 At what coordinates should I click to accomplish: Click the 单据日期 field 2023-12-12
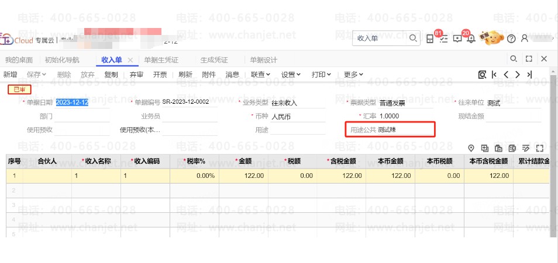click(82, 103)
